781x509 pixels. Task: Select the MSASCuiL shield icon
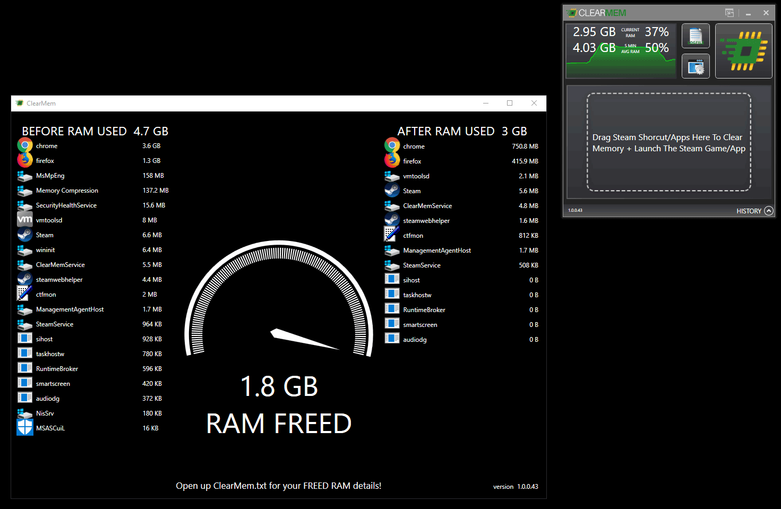pos(24,428)
